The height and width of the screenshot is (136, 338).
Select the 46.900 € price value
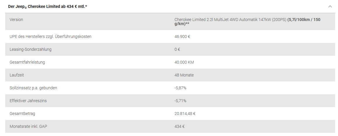[182, 36]
